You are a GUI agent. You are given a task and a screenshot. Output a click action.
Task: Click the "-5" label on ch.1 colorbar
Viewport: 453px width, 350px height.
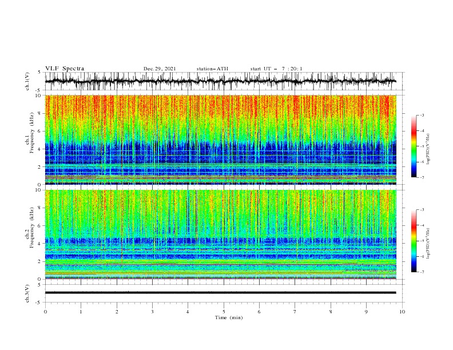tap(422, 146)
